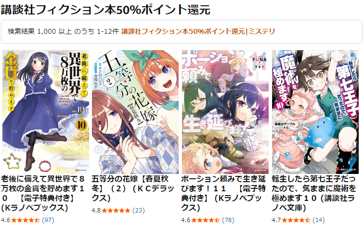Viewport: 364px width, 226px height.
Task: Click the 五等分の花嫁【春夏秋冬】(2) title link
Action: (132, 188)
